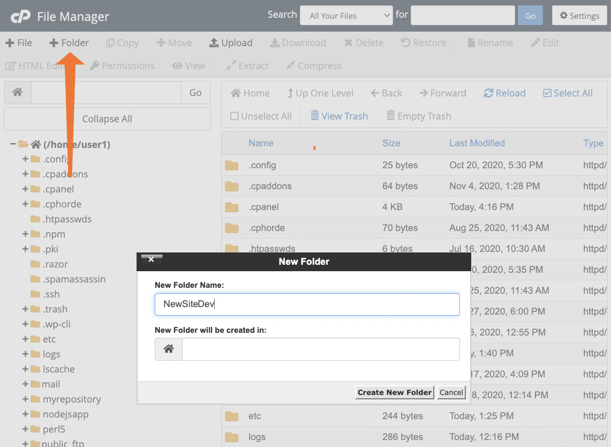
Task: Click the New Folder Name input field
Action: click(307, 304)
